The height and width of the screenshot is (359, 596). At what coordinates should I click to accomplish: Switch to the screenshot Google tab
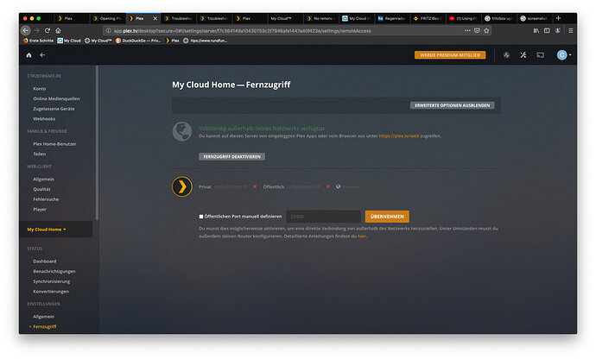pyautogui.click(x=535, y=18)
